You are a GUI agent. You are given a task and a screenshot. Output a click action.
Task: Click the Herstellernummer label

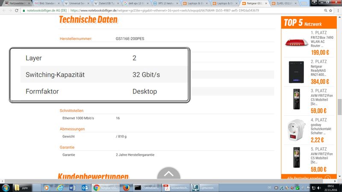coord(76,39)
